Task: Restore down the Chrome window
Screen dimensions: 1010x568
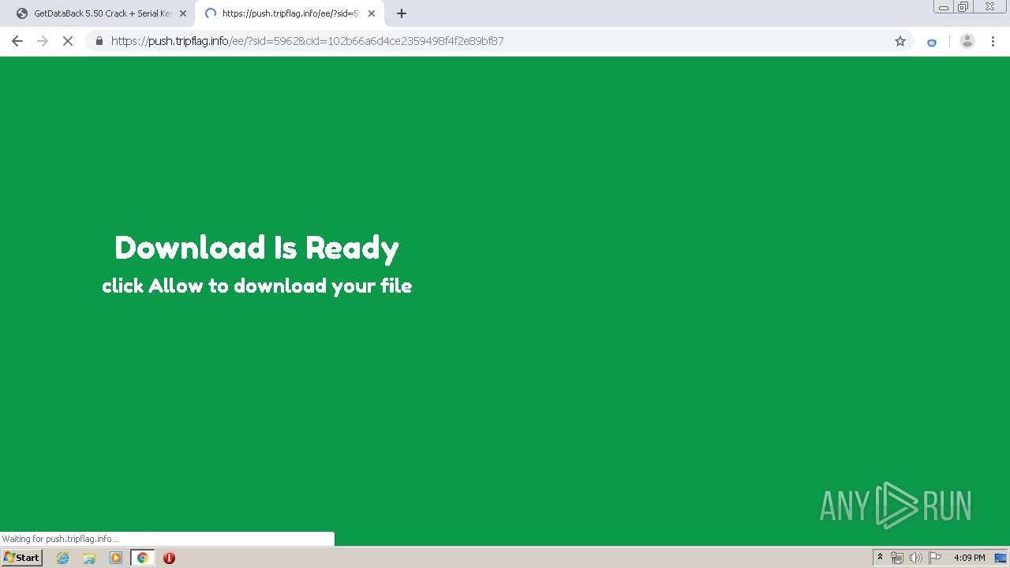Action: [963, 7]
